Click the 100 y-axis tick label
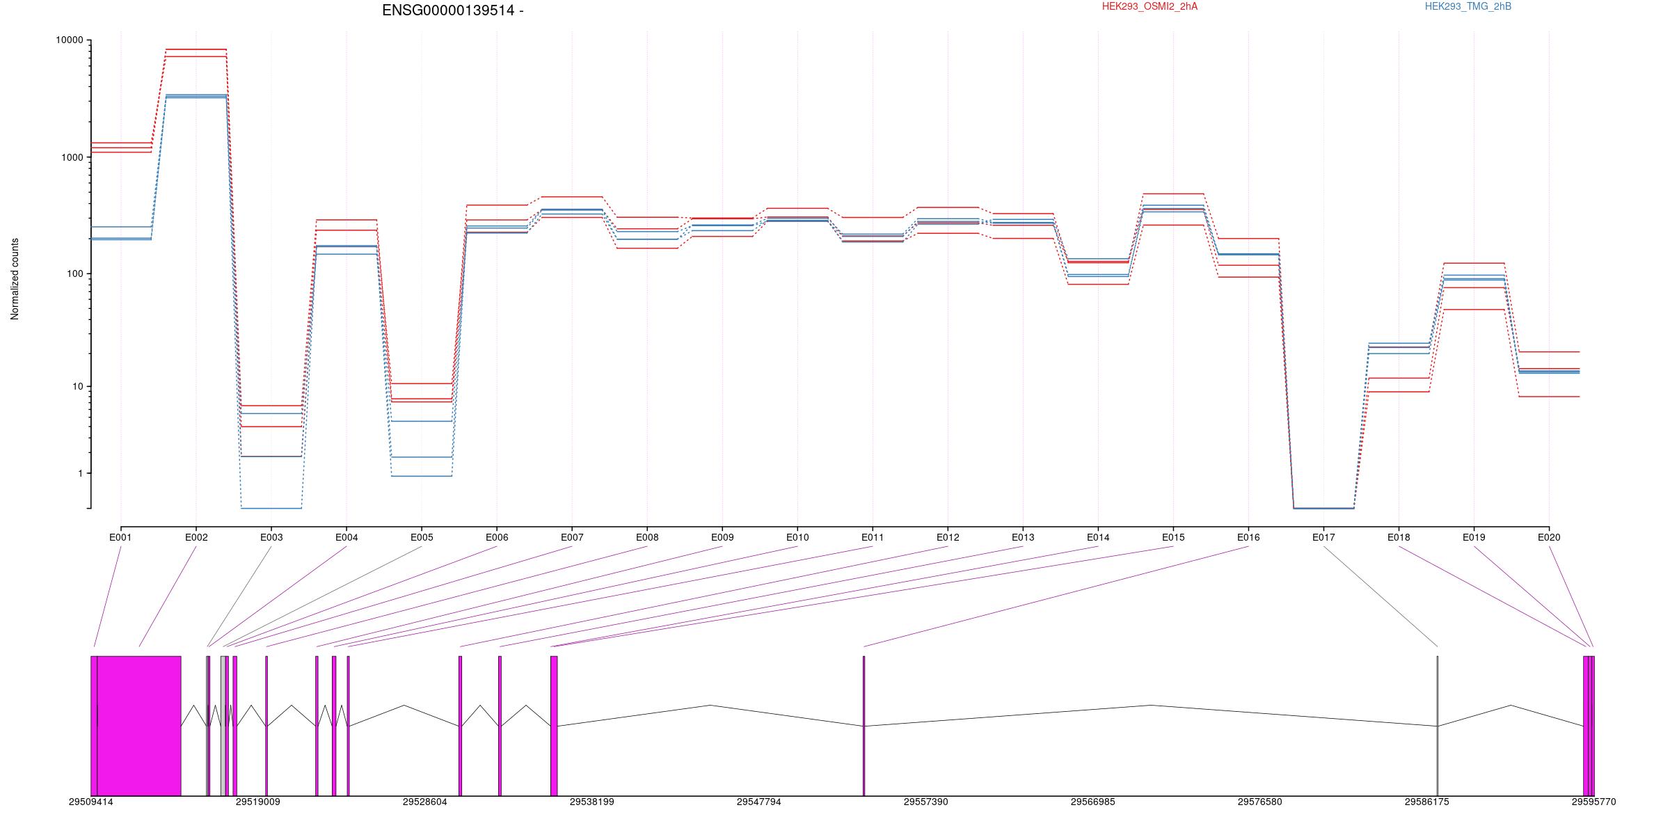 74,273
